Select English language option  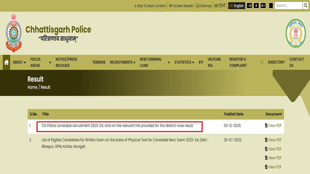(237, 6)
